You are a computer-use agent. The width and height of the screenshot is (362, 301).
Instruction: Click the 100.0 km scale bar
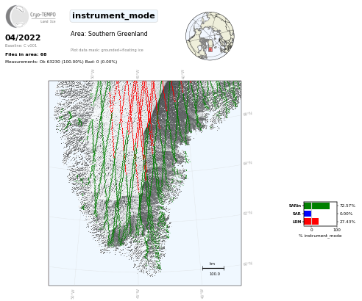pos(213,269)
